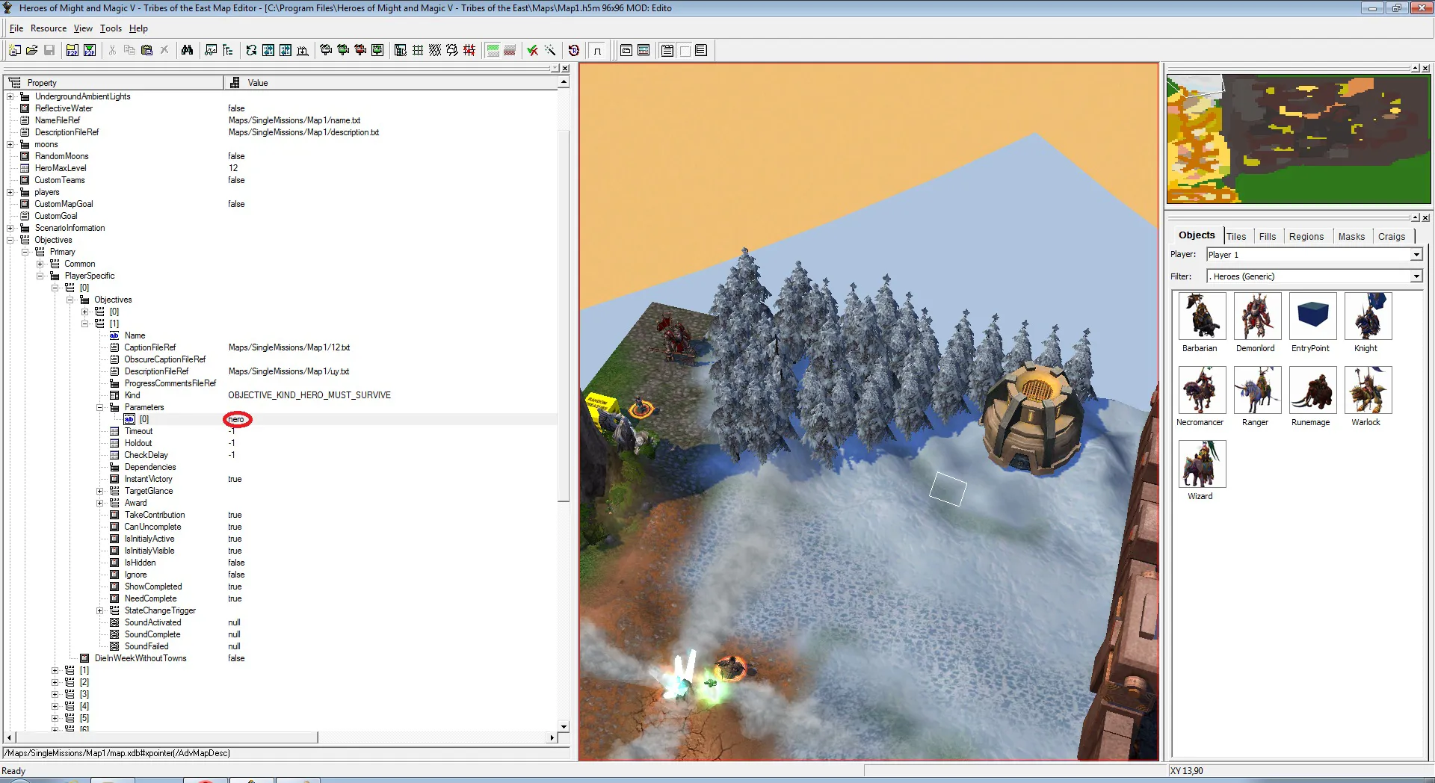The image size is (1435, 783).
Task: Open the Filter dropdown
Action: (x=1416, y=276)
